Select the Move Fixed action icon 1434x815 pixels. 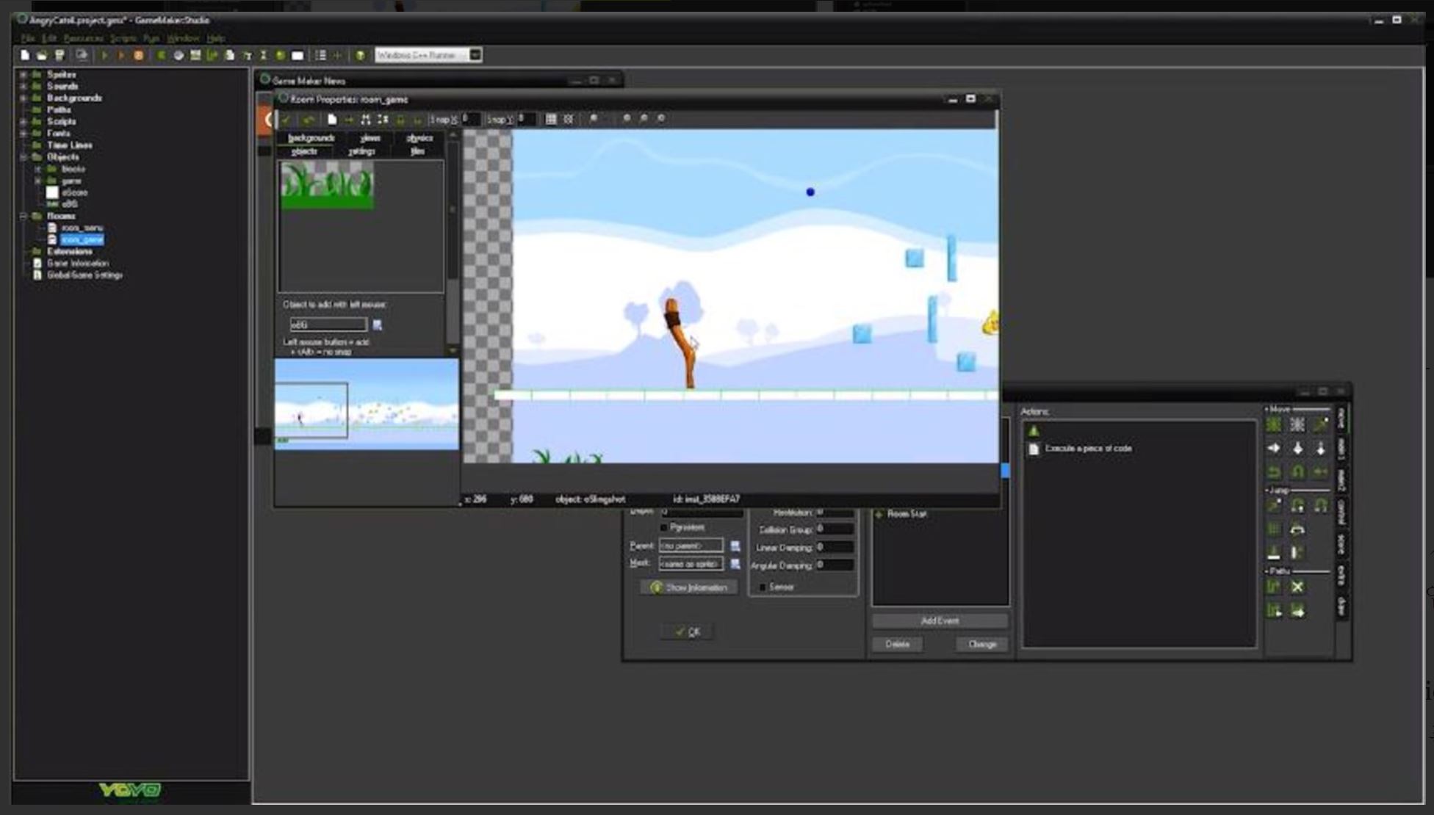1274,424
